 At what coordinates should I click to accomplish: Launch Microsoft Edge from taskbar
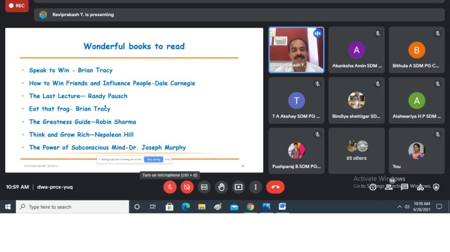click(x=186, y=207)
